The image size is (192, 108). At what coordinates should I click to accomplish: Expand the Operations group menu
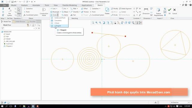[x=18, y=18]
